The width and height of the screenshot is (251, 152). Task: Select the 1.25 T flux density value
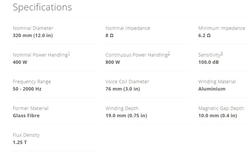(20, 143)
